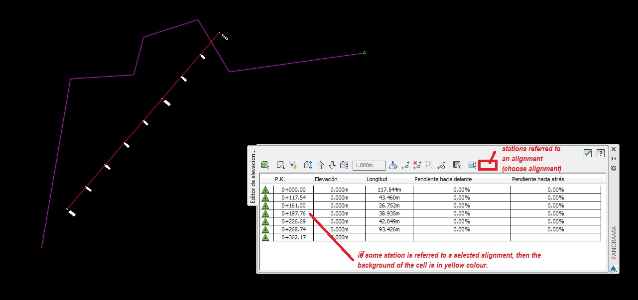Screen dimensions: 638x300
Task: Lower elevations with the down arrow icon
Action: click(x=332, y=164)
